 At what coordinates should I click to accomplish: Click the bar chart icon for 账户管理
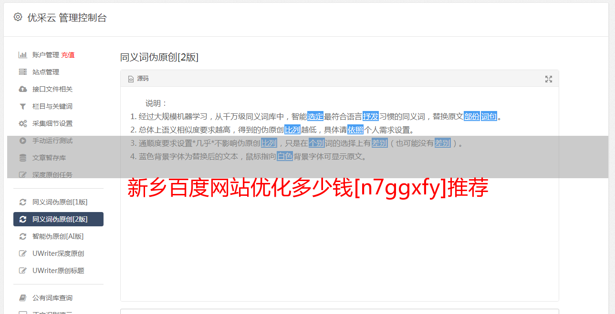pos(22,55)
